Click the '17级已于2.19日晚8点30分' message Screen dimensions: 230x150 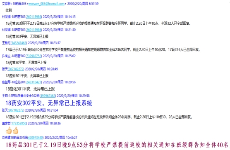coord(103,50)
